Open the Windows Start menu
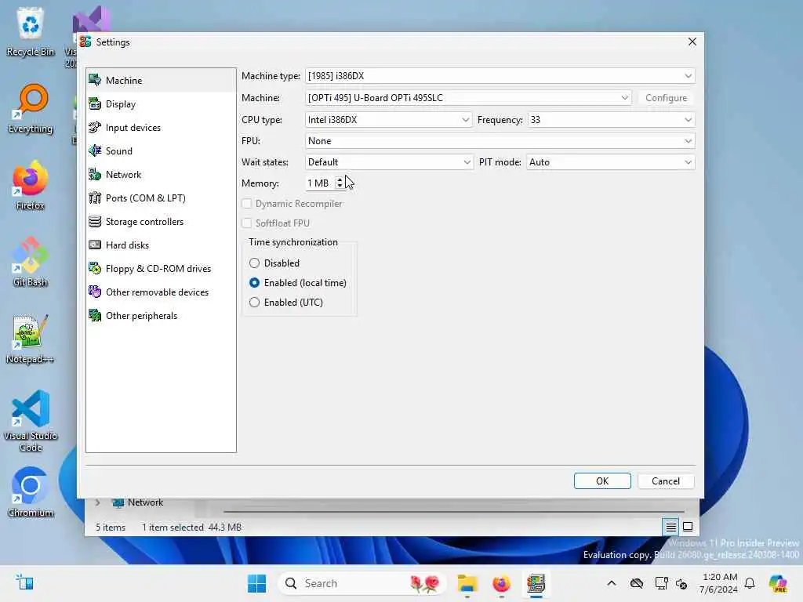 [256, 583]
